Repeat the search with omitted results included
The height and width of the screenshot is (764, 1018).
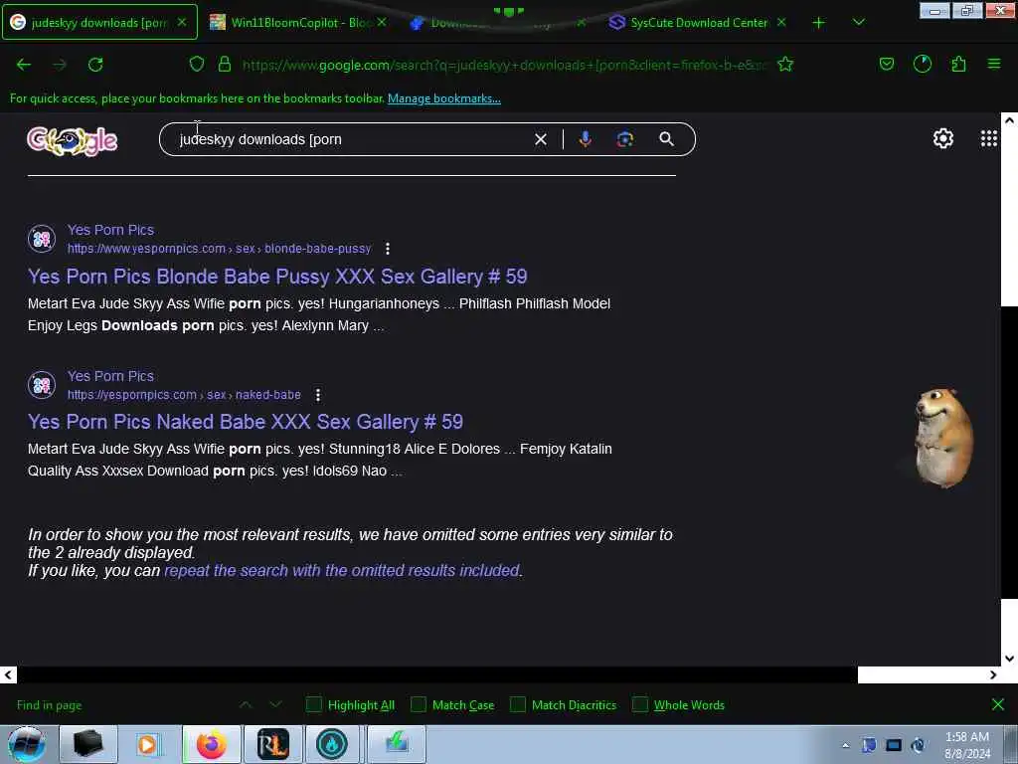pos(342,570)
